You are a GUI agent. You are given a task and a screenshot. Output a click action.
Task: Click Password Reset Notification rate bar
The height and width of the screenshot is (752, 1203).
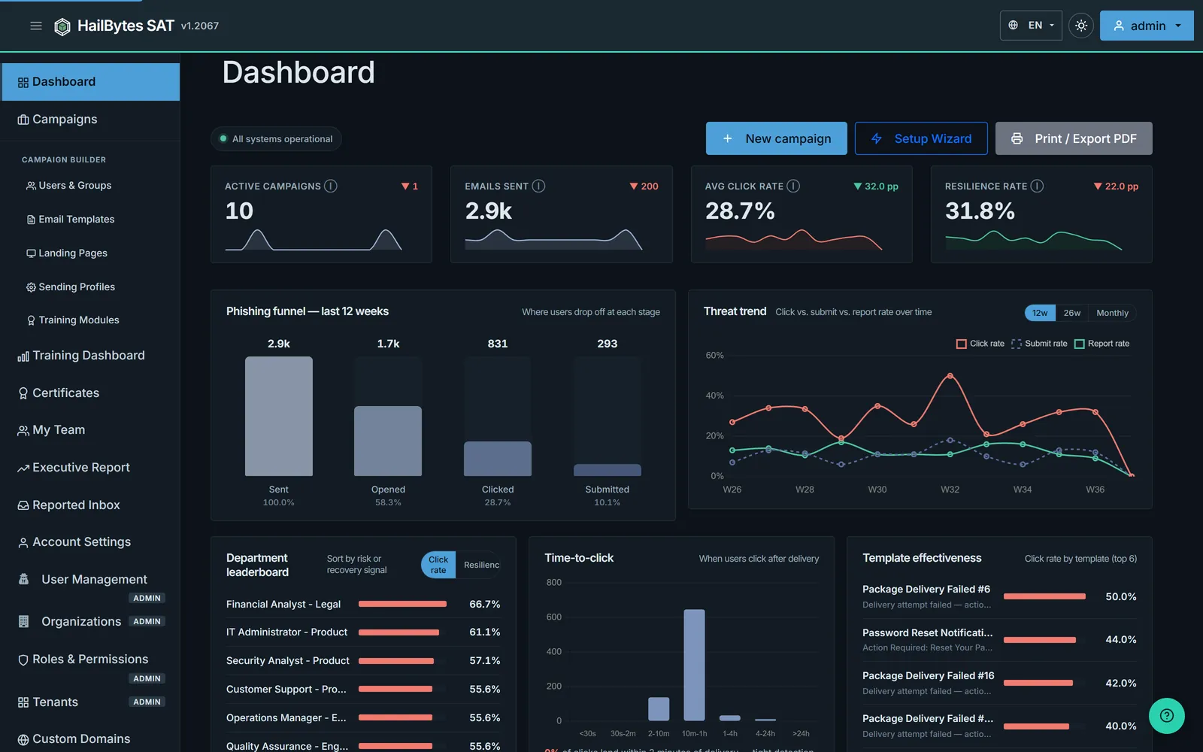[x=1040, y=640]
